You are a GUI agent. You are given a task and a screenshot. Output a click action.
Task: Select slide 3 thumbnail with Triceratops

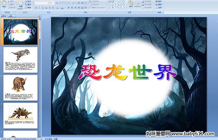[x=21, y=88]
